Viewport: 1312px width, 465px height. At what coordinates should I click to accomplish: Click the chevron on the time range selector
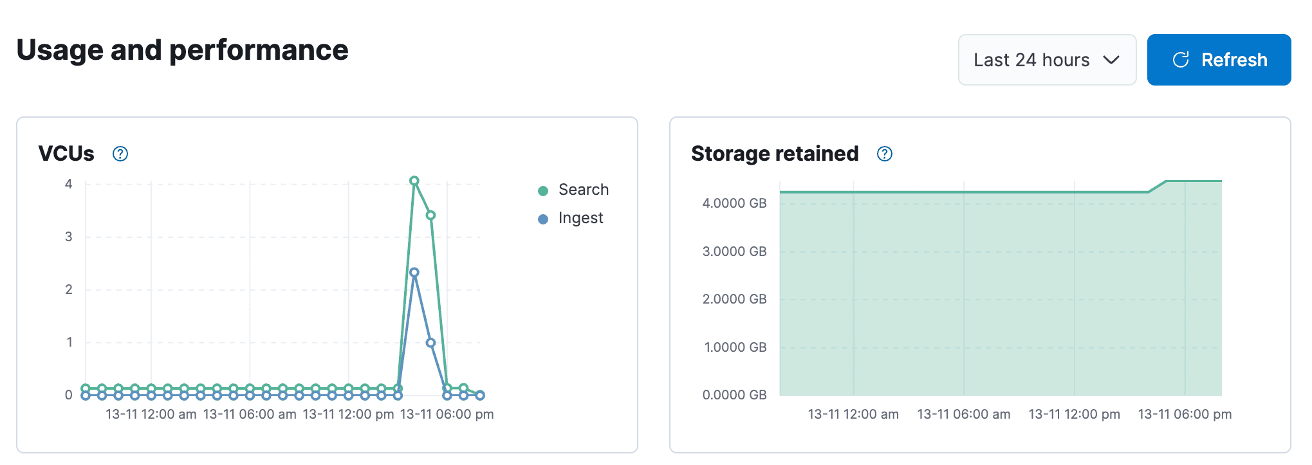pyautogui.click(x=1111, y=60)
